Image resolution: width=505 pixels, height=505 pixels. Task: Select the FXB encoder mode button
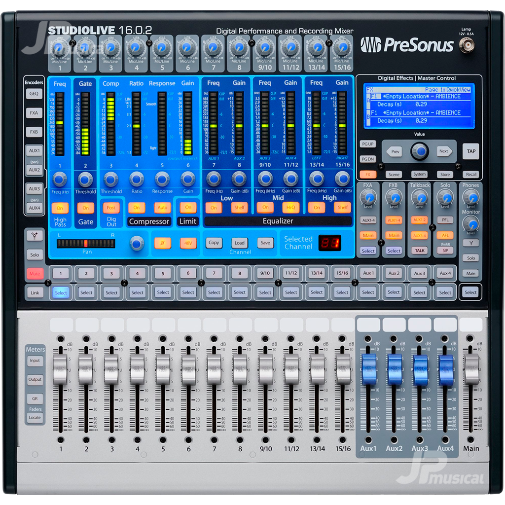click(34, 132)
